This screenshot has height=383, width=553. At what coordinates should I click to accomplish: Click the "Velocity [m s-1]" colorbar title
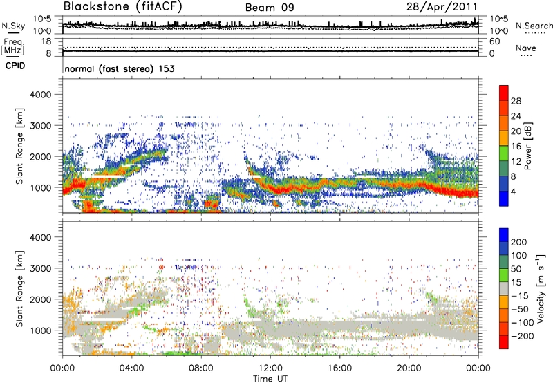[x=541, y=288]
